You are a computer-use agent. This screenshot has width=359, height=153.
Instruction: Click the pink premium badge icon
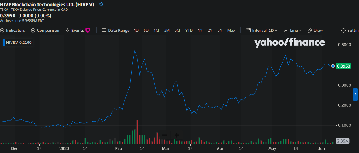pyautogui.click(x=88, y=30)
